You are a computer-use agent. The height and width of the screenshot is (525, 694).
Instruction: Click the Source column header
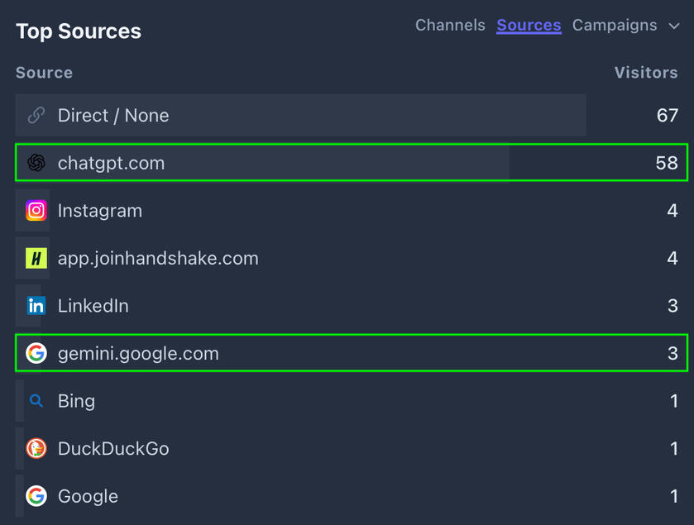(44, 73)
